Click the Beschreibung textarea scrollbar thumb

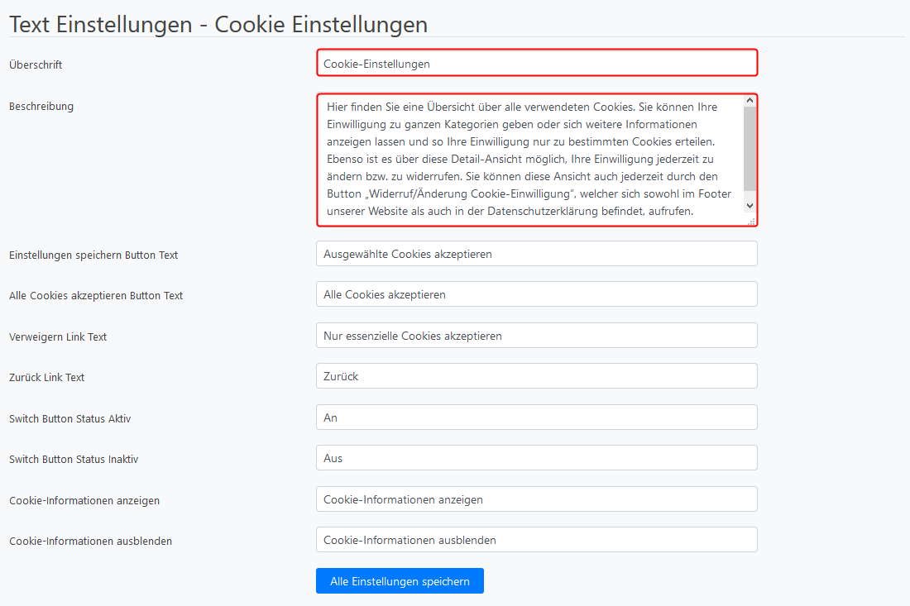pyautogui.click(x=750, y=149)
